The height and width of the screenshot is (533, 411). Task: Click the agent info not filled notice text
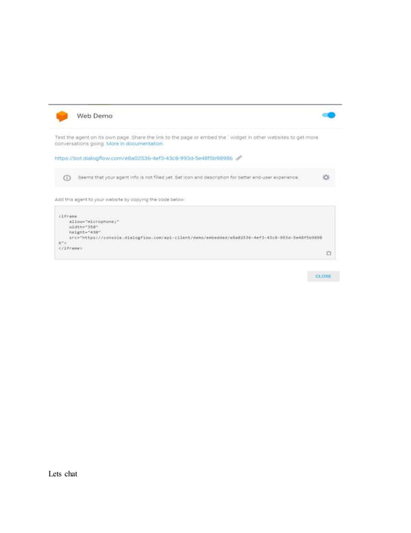[188, 177]
